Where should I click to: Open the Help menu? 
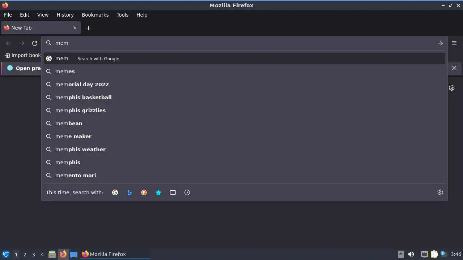pyautogui.click(x=142, y=15)
